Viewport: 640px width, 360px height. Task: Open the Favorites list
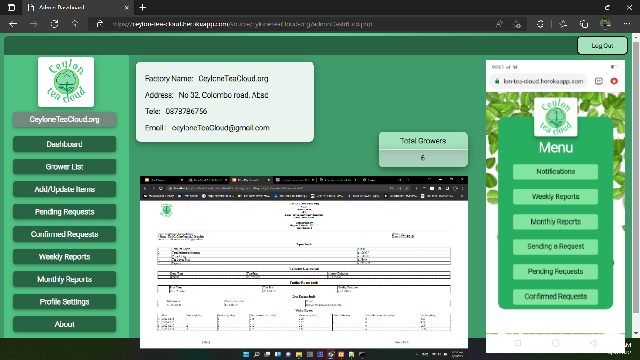563,24
